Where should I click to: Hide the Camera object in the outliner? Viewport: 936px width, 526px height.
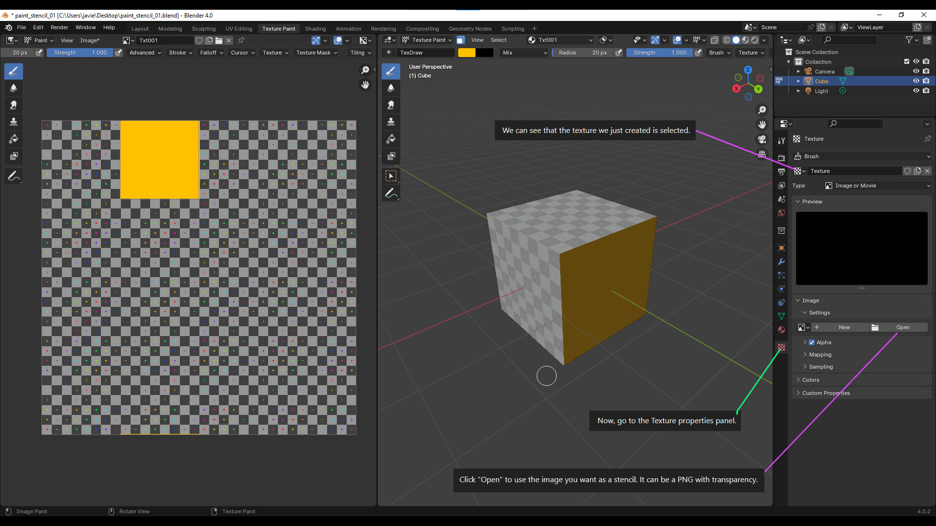pyautogui.click(x=916, y=71)
